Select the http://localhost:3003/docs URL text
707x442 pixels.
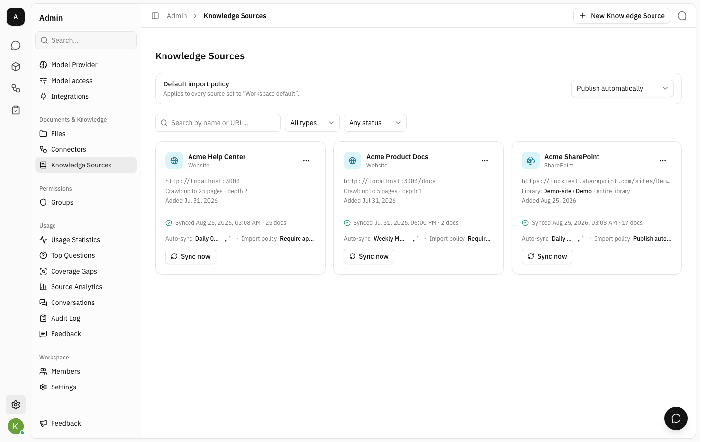pyautogui.click(x=389, y=181)
